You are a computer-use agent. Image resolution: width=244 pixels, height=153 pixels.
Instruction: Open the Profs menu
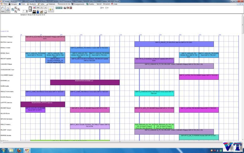pos(23,4)
